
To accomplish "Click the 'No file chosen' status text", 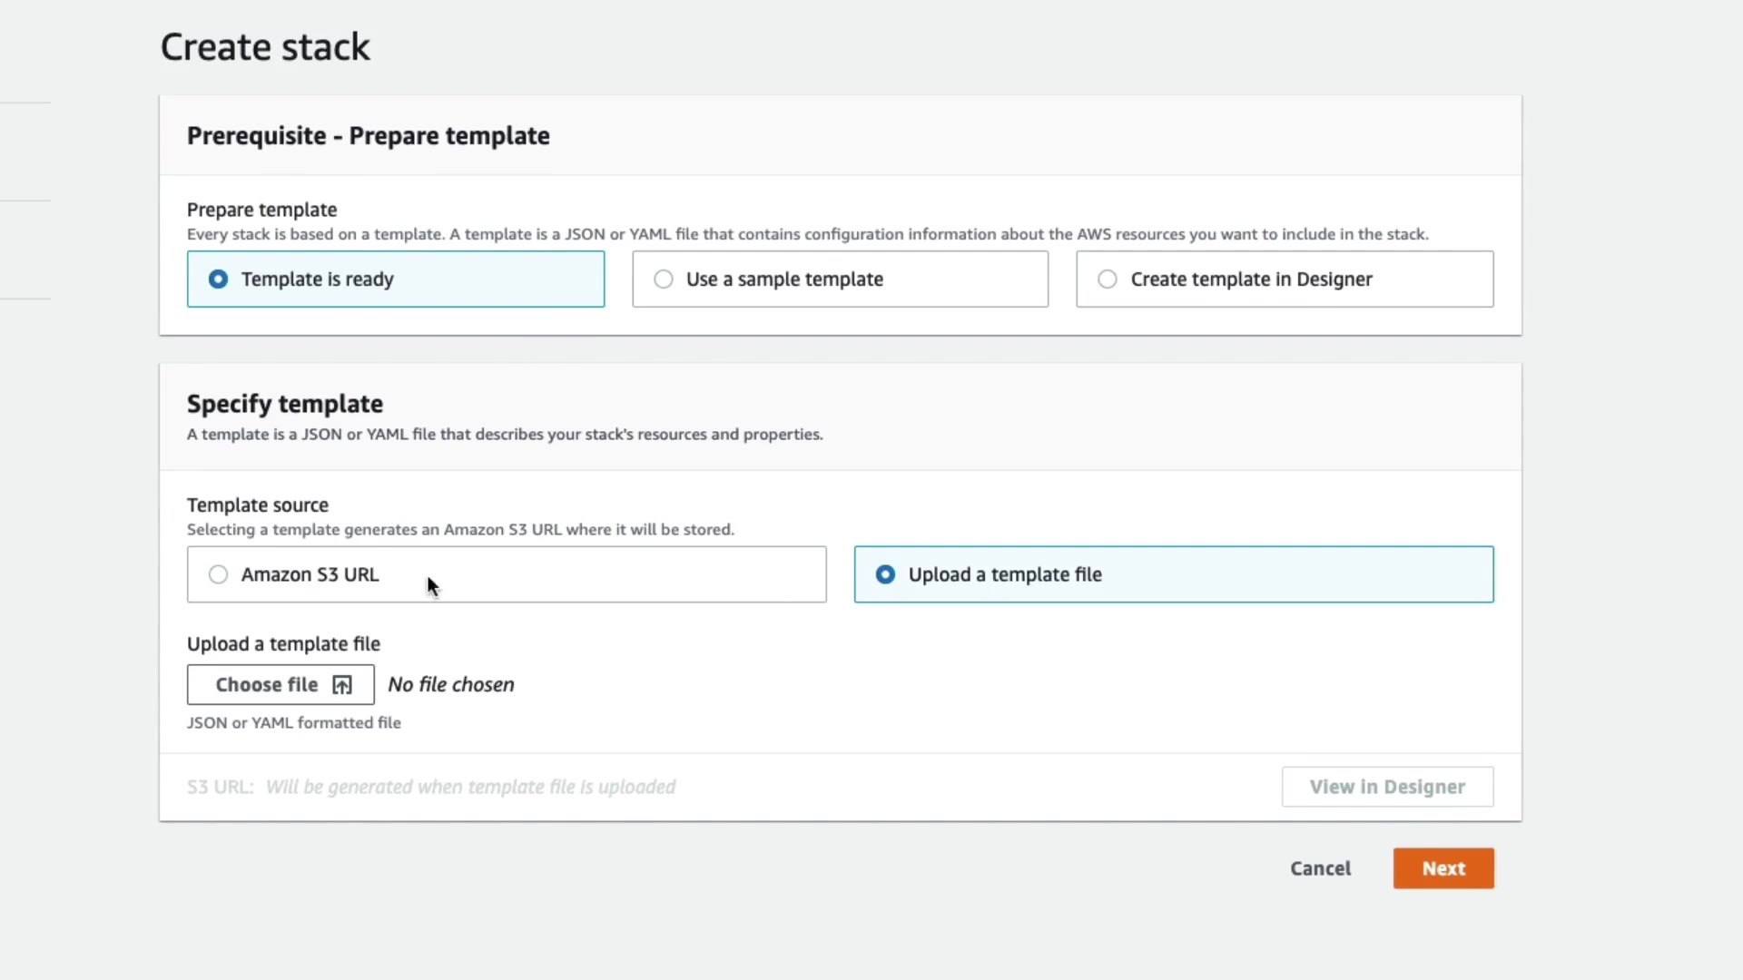I will (x=451, y=685).
